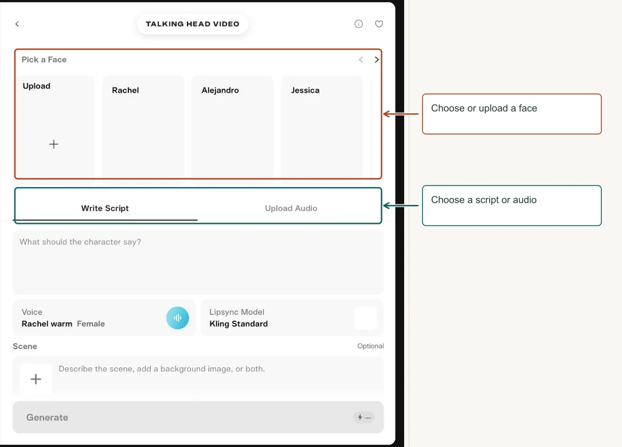Add a scene background image with plus
622x447 pixels.
(x=36, y=379)
